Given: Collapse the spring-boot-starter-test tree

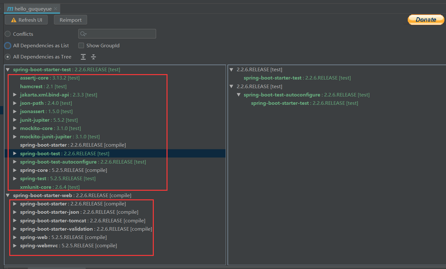Looking at the screenshot, I should pyautogui.click(x=8, y=69).
